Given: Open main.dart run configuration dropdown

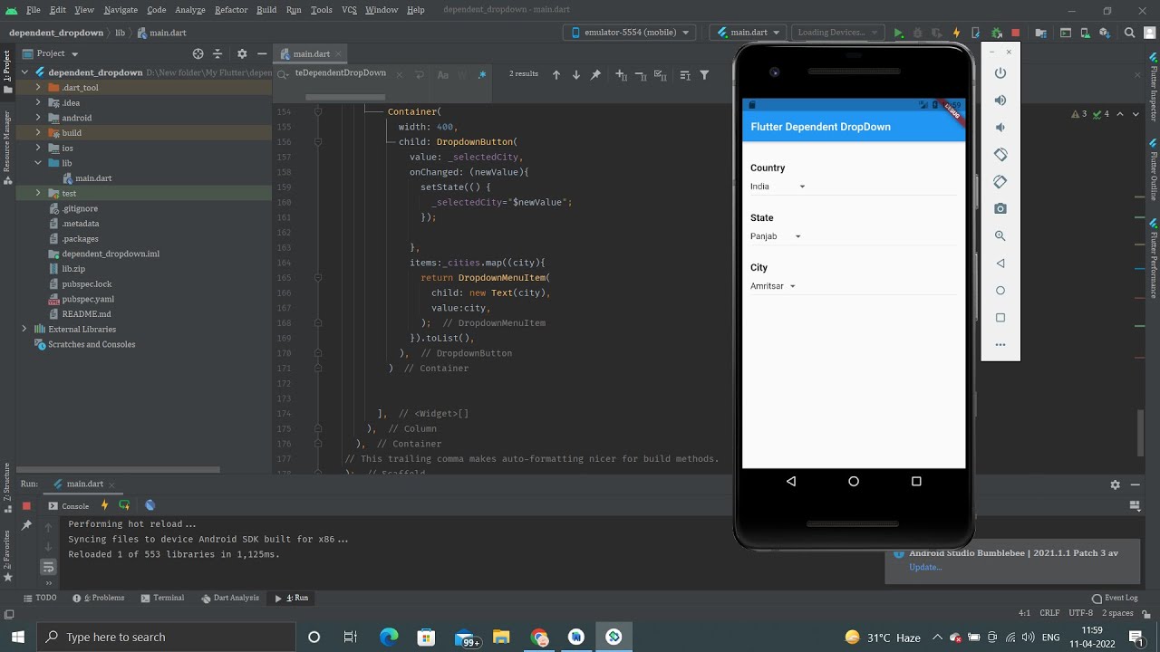Looking at the screenshot, I should [748, 33].
